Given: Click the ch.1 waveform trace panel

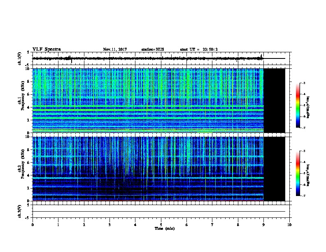Looking at the screenshot, I should pyautogui.click(x=162, y=58).
